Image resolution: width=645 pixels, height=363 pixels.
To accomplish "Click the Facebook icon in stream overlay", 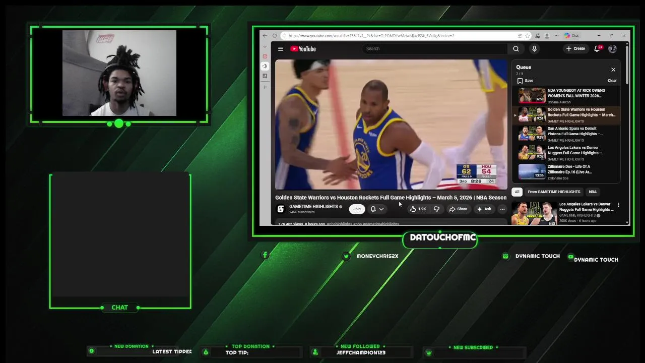I will coord(265,255).
